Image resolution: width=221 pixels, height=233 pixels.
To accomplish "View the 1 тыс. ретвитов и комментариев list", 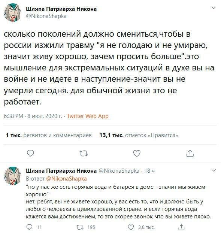I will coord(49,135).
